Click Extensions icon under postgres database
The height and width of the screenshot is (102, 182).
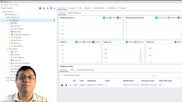(12, 60)
